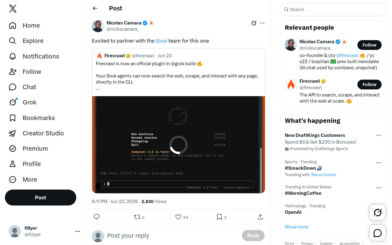Viewport: 392px width, 245px height.
Task: Open the floating Grok button
Action: click(377, 212)
